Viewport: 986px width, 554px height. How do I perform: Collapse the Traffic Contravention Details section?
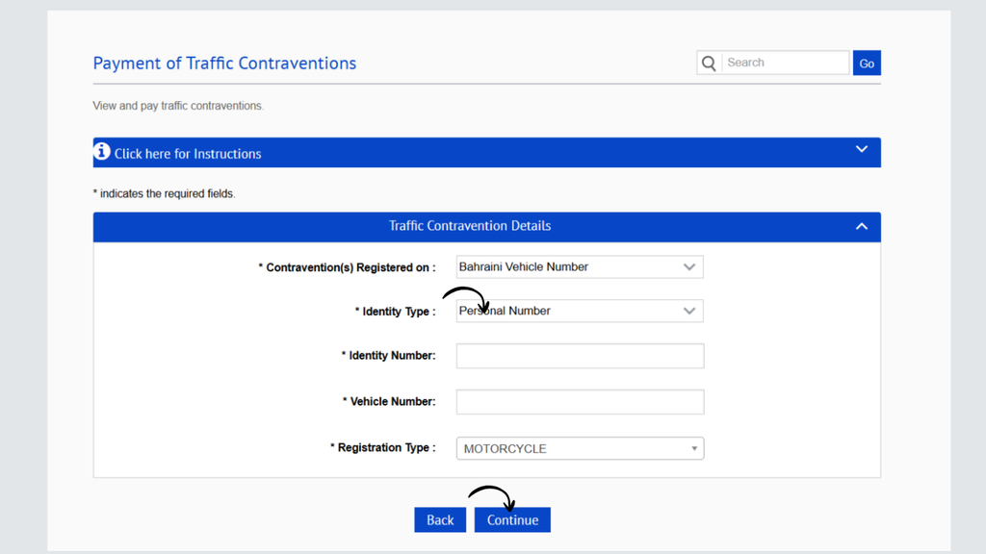862,226
